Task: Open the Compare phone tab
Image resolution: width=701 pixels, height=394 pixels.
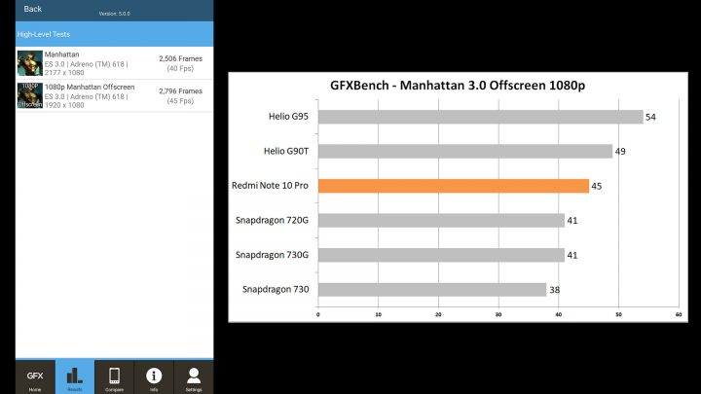Action: 114,377
